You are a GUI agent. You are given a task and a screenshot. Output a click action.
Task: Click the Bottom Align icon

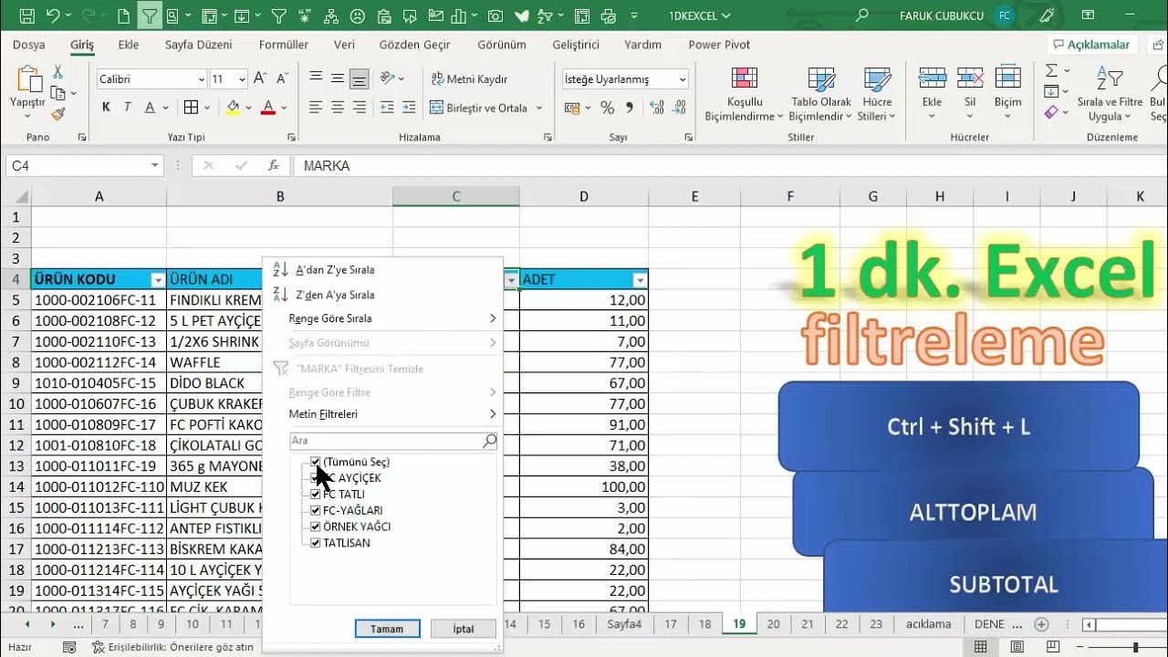coord(360,79)
